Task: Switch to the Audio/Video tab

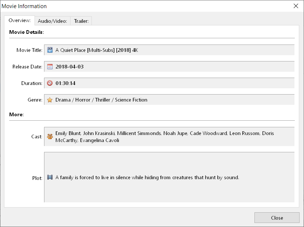Action: tap(52, 21)
